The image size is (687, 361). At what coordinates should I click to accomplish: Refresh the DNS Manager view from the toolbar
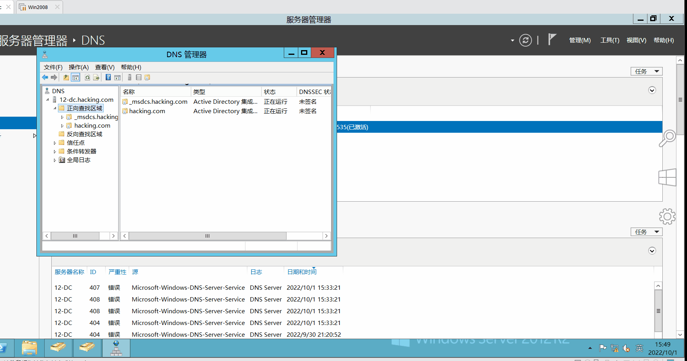pyautogui.click(x=87, y=78)
